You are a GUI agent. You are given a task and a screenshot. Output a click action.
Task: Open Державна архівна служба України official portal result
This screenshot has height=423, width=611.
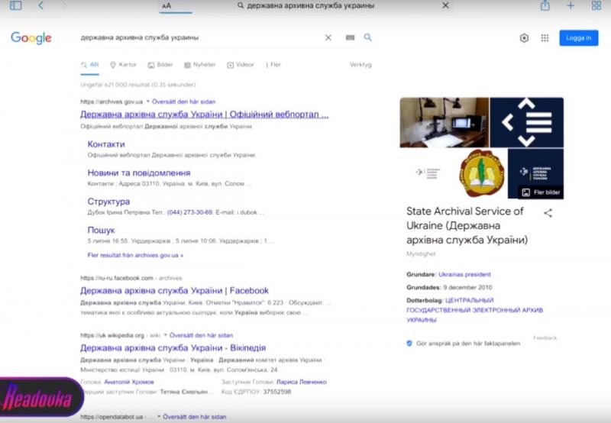click(x=204, y=114)
